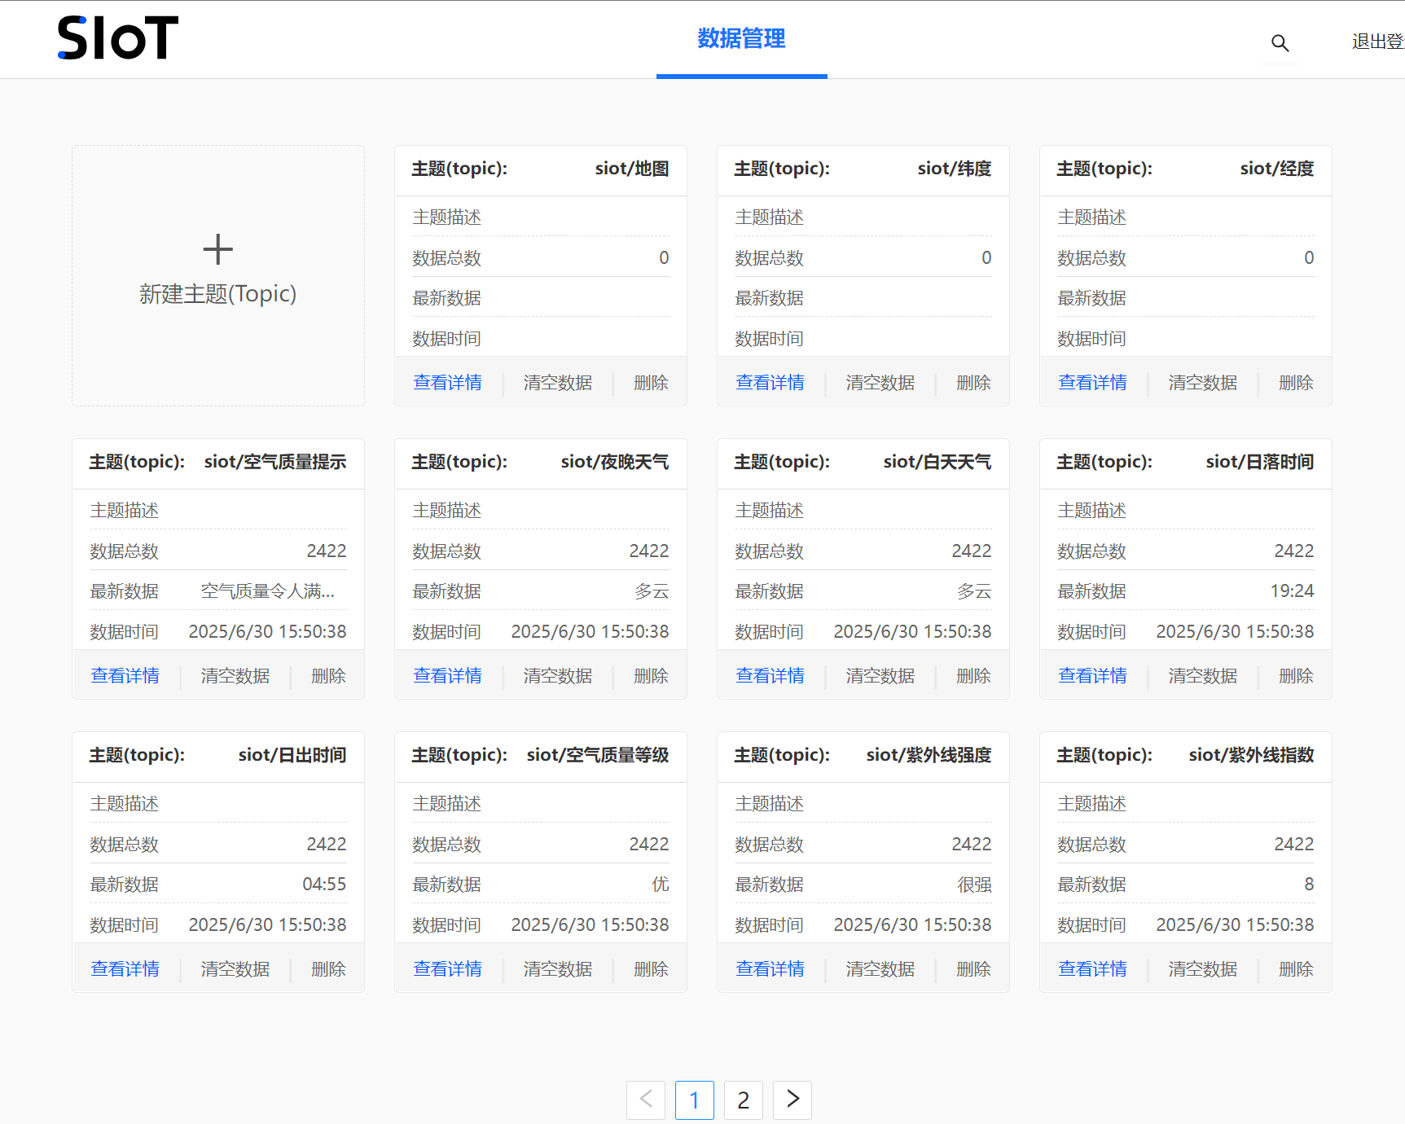Delete the siot/地图 topic
Screen dimensions: 1405x1124
pos(651,382)
